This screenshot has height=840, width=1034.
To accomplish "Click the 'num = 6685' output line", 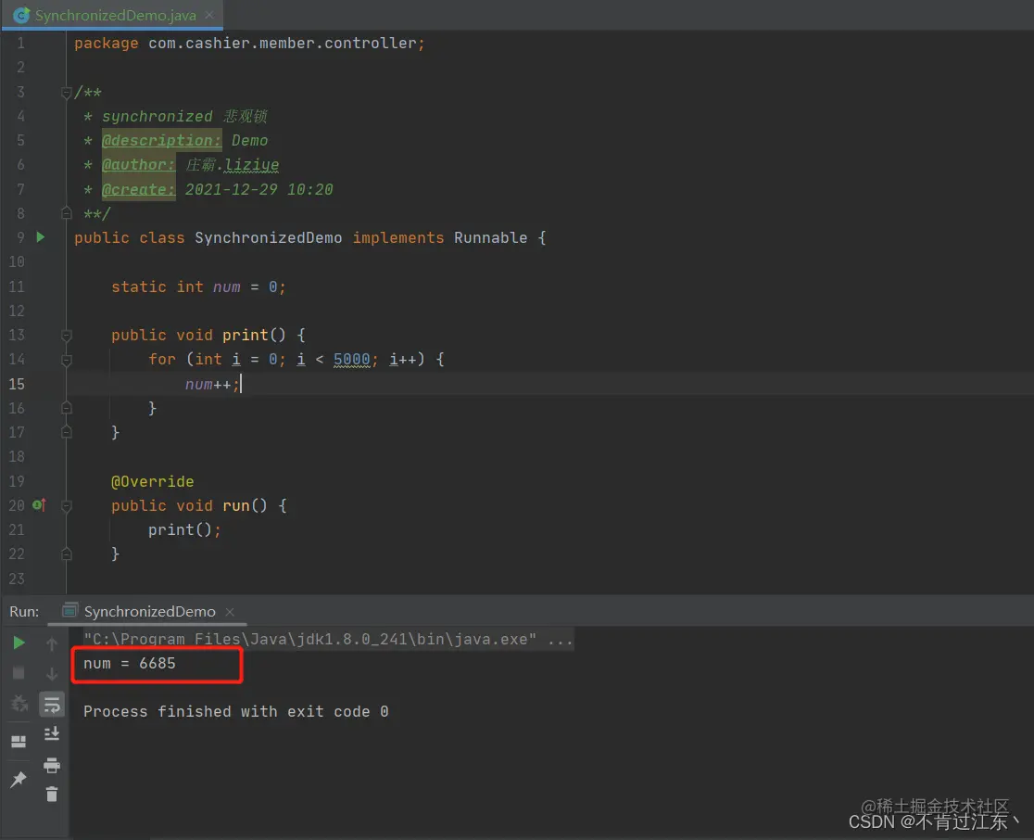I will (x=130, y=664).
